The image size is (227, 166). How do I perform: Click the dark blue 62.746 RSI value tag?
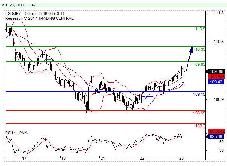(215, 136)
